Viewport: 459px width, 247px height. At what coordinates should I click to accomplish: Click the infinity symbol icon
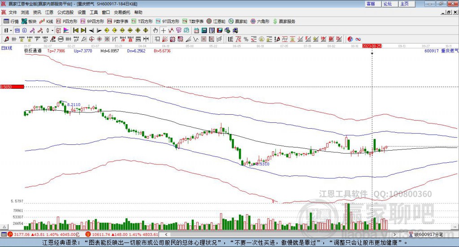358,39
